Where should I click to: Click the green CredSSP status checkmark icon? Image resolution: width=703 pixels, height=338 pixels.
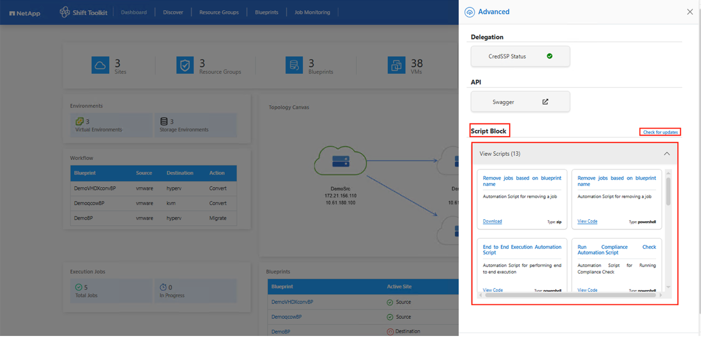coord(549,56)
